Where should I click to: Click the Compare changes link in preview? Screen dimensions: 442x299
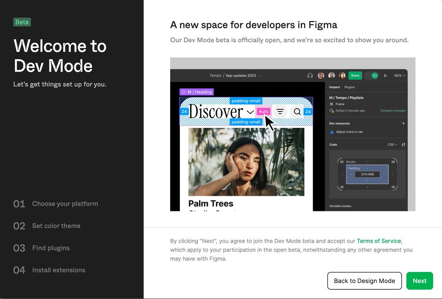(x=392, y=111)
